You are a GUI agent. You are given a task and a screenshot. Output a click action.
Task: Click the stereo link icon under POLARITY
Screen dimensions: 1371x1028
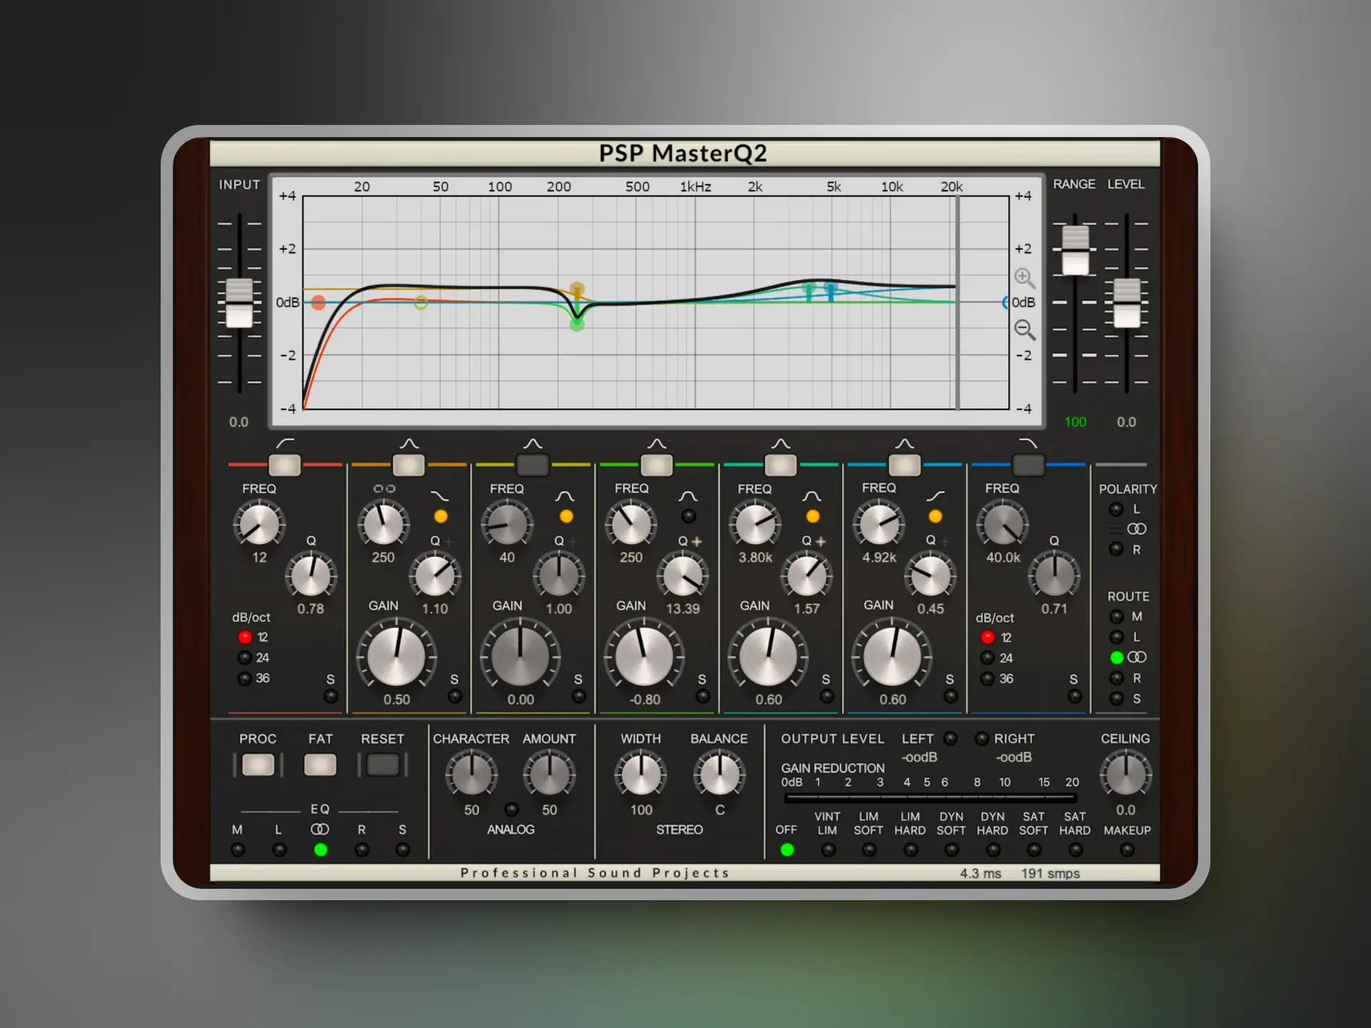[x=1136, y=529]
